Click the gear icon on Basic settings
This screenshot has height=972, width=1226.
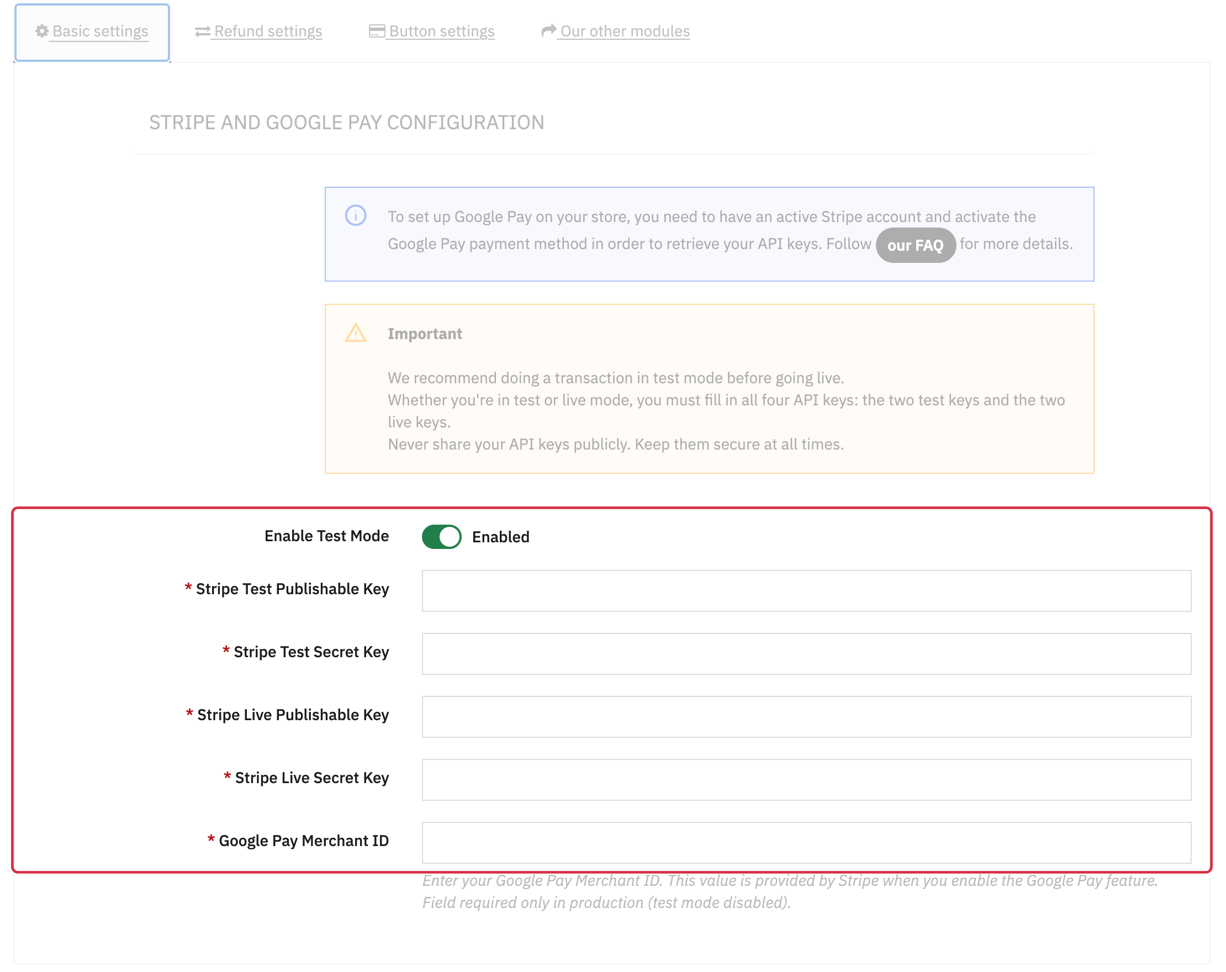tap(42, 31)
